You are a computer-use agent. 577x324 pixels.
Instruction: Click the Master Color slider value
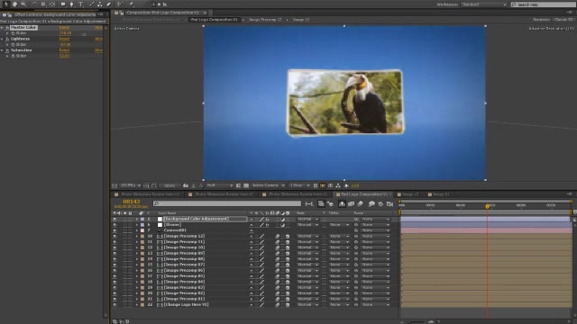click(x=65, y=33)
